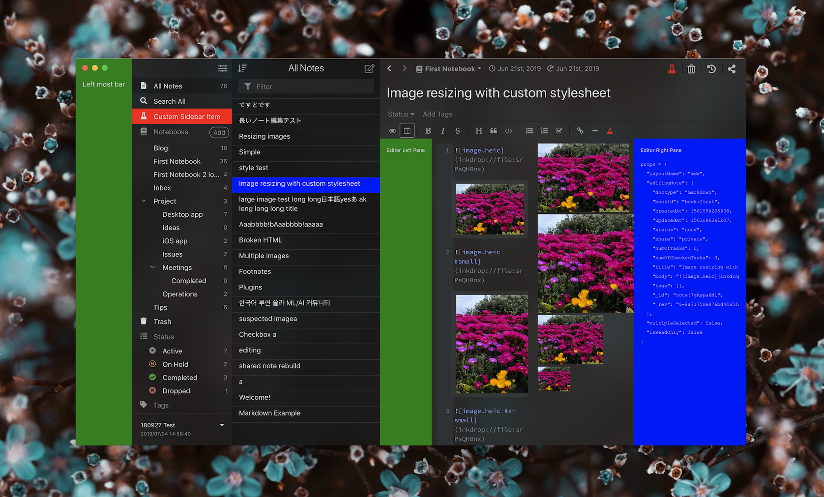Insert a bulleted list
Viewport: 824px width, 497px height.
pyautogui.click(x=530, y=131)
